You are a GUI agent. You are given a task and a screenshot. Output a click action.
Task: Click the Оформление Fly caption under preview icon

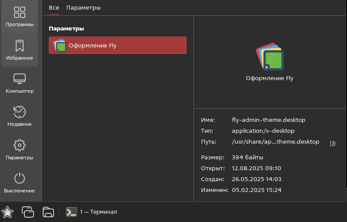click(x=269, y=79)
